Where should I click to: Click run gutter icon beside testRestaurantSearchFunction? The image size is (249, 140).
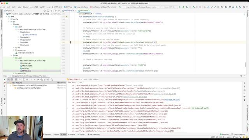[67, 17]
